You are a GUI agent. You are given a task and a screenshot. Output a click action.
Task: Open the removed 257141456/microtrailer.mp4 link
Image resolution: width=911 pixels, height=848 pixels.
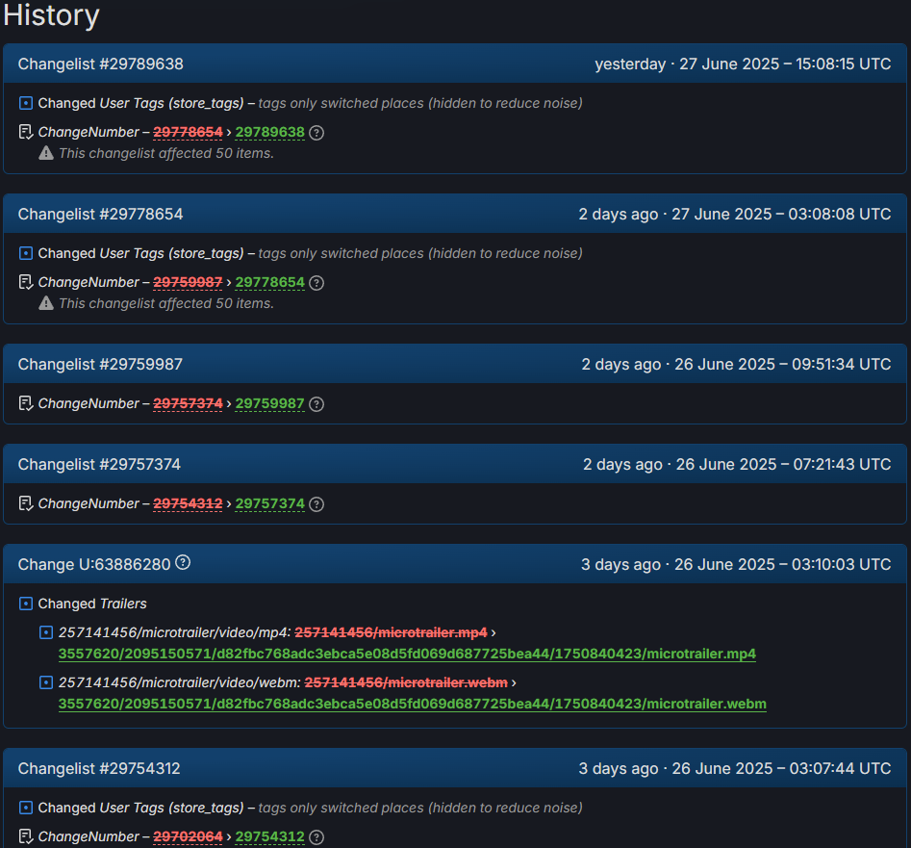click(x=391, y=632)
